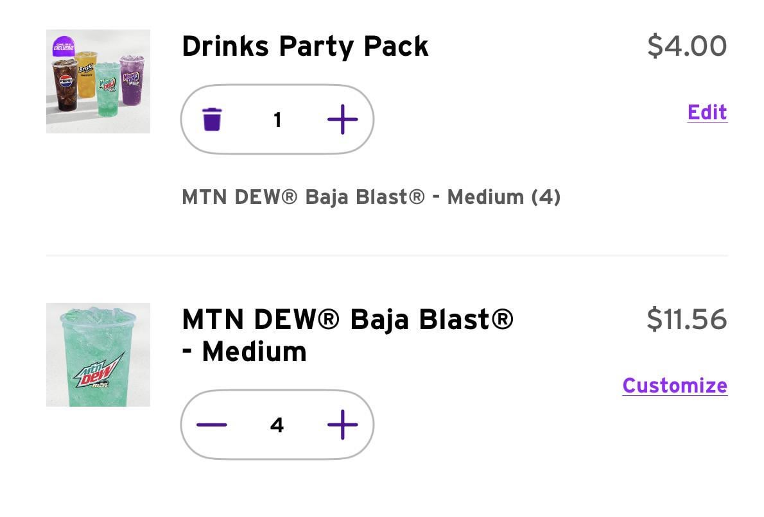764x517 pixels.
Task: Click the $11.56 price
Action: point(686,319)
